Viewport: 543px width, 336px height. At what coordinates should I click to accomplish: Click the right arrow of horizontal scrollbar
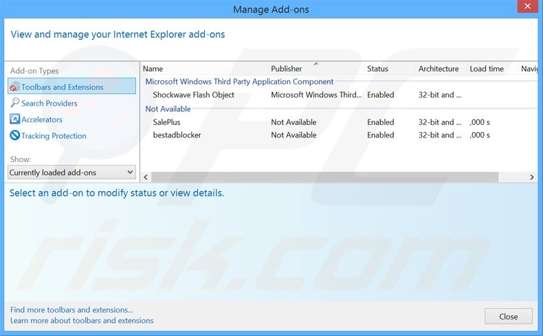click(x=532, y=177)
